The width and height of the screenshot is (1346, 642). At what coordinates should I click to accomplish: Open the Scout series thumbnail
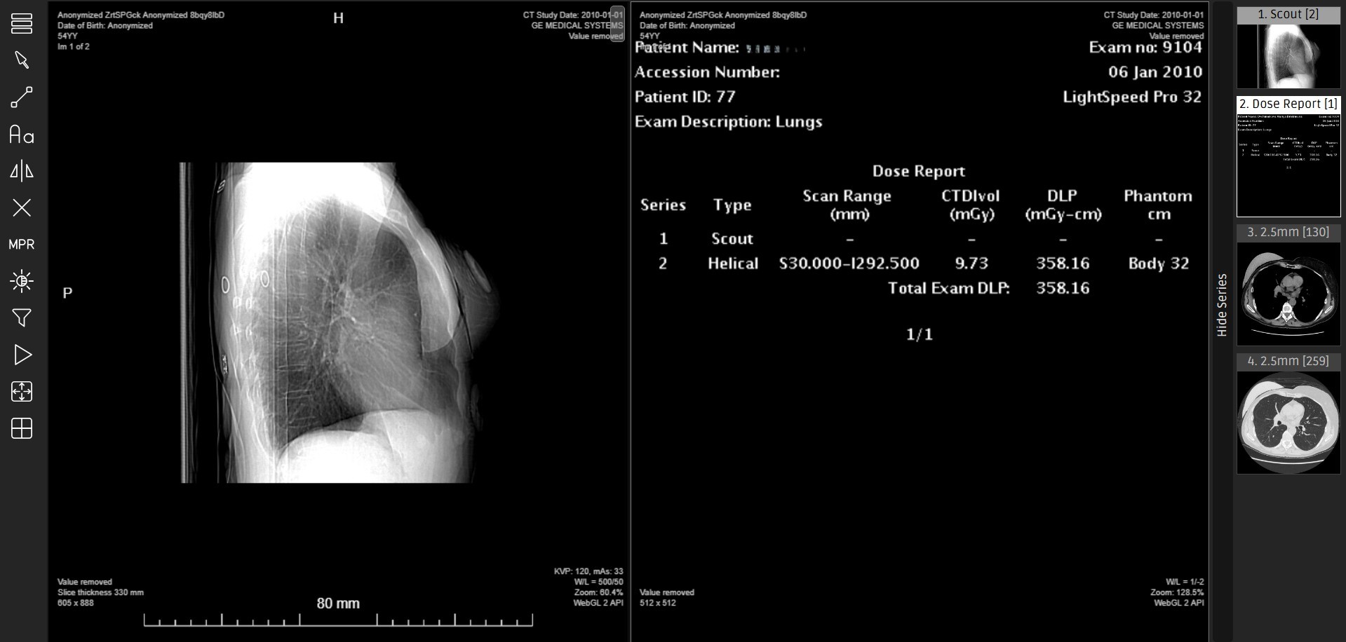1288,55
